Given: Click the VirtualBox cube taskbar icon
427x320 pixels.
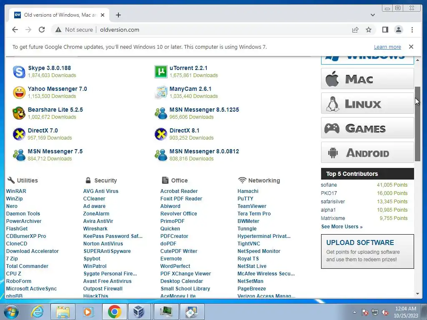Looking at the screenshot, I should (x=138, y=312).
